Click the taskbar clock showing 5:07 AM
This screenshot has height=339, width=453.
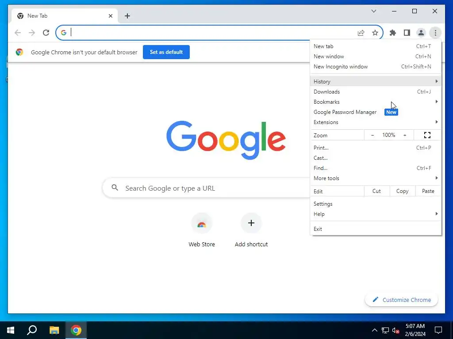(x=415, y=330)
